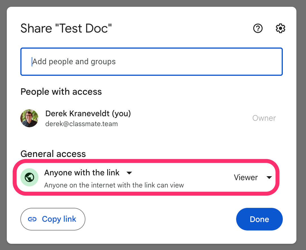Open share settings gear icon
This screenshot has width=306, height=250.
click(281, 29)
